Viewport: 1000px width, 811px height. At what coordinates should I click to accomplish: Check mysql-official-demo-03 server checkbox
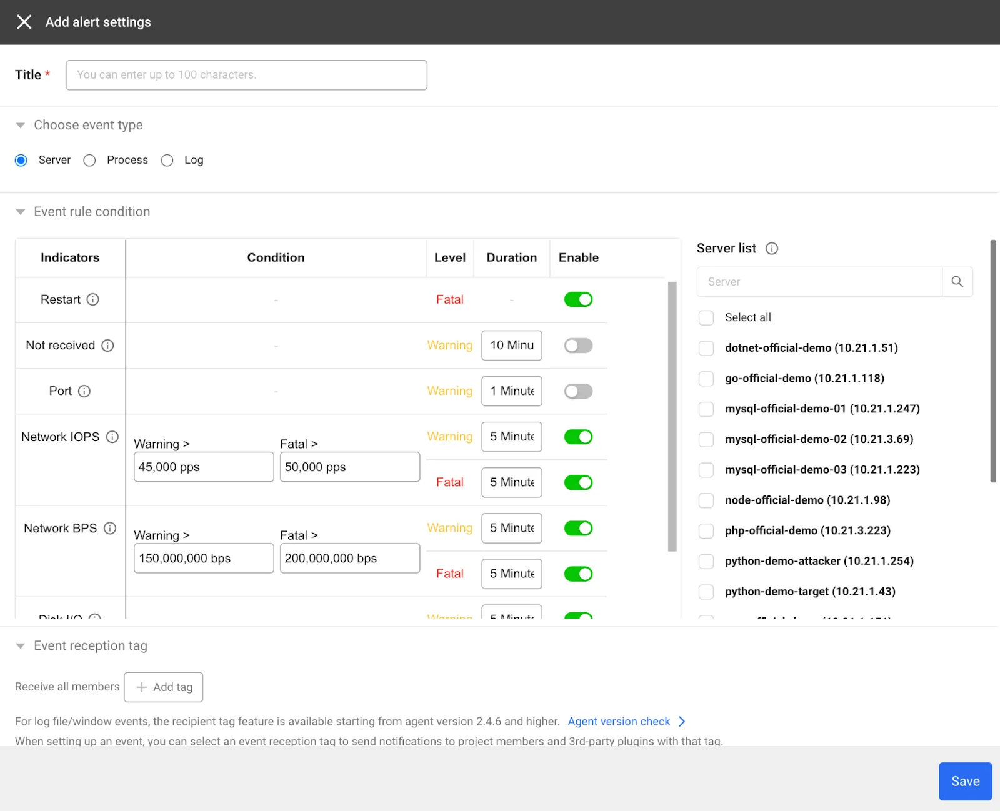pyautogui.click(x=706, y=470)
